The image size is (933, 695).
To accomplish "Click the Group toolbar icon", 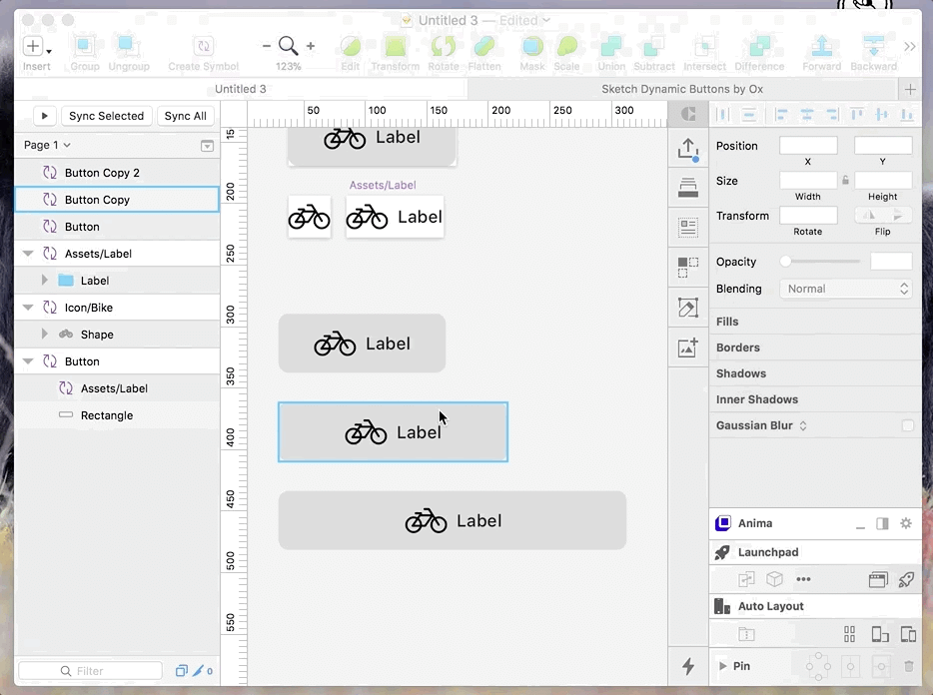I will point(85,46).
